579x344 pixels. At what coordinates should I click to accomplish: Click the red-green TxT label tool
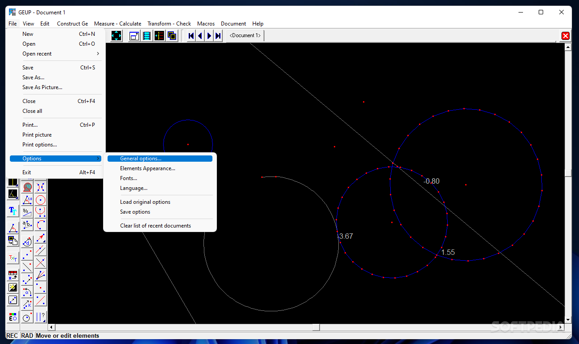[13, 258]
